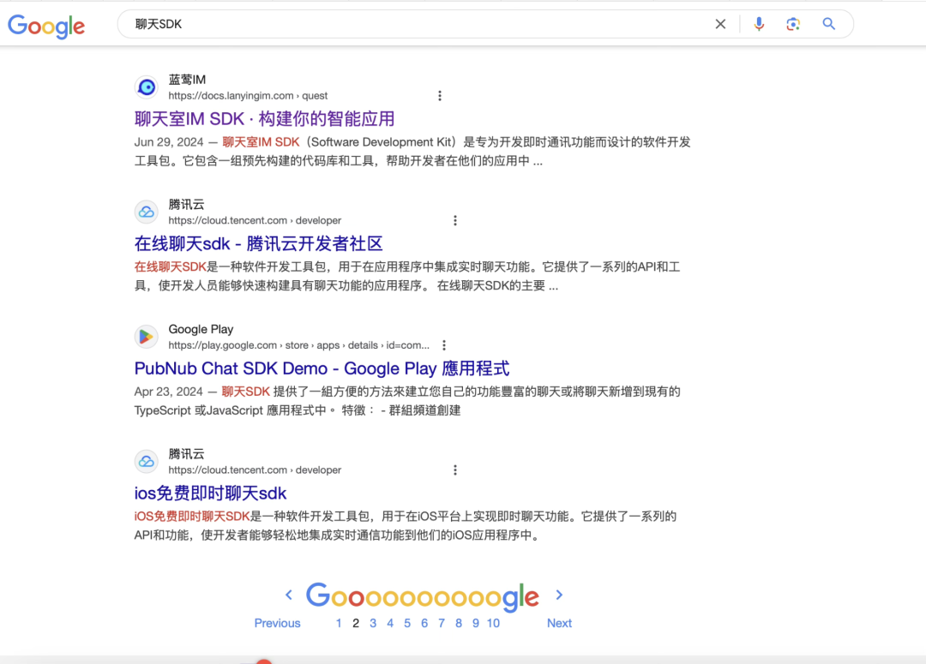Open Google Lens image search icon
Image resolution: width=926 pixels, height=664 pixels.
tap(793, 24)
